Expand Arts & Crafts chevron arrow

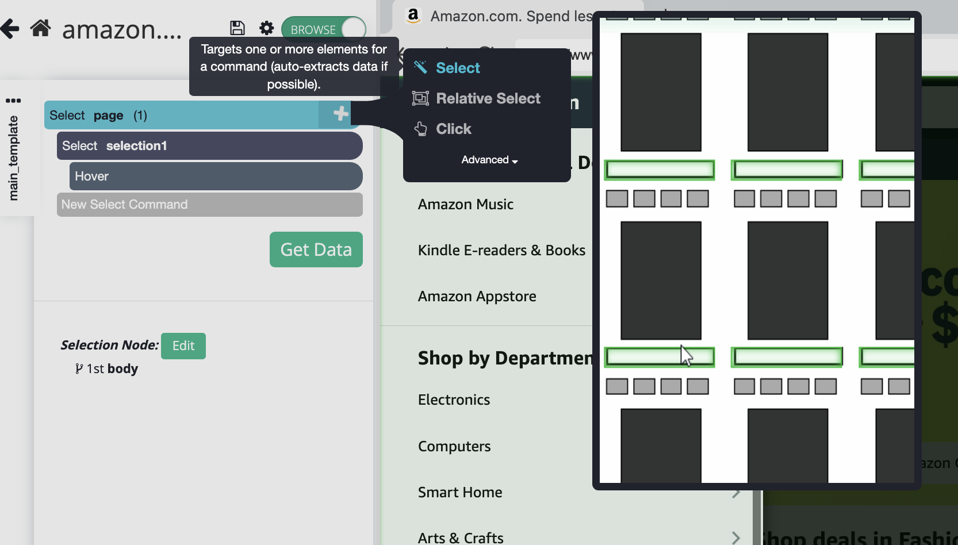(735, 538)
